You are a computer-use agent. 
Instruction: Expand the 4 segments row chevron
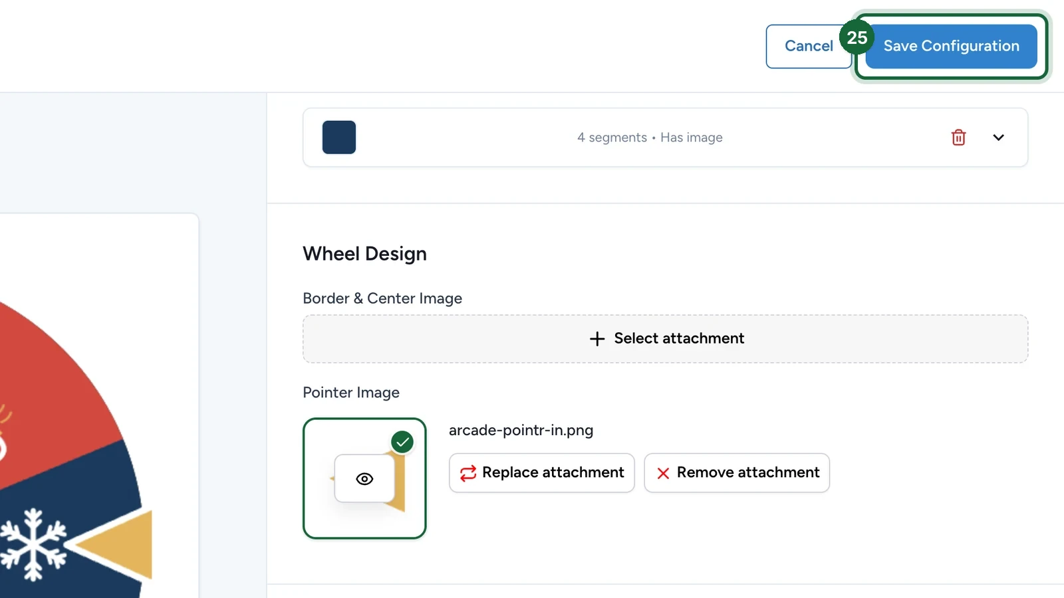pyautogui.click(x=998, y=138)
